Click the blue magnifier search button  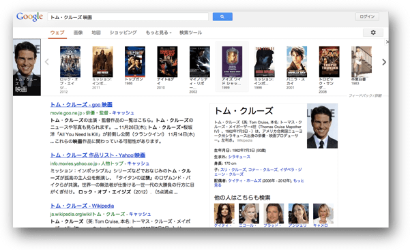[x=222, y=17]
